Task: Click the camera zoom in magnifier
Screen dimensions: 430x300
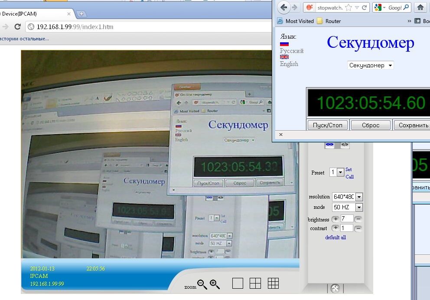Action: coord(215,284)
